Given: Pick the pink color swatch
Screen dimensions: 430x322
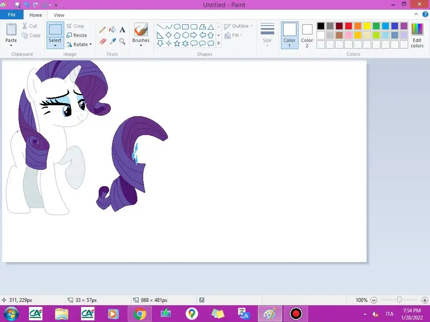Looking at the screenshot, I should [349, 35].
